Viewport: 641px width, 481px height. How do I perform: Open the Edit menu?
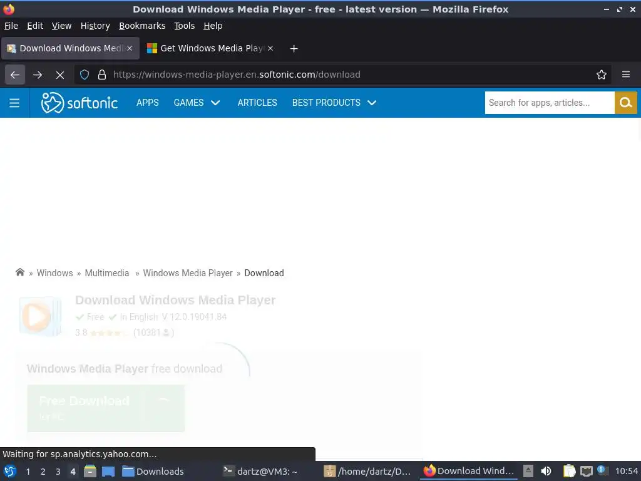tap(35, 26)
